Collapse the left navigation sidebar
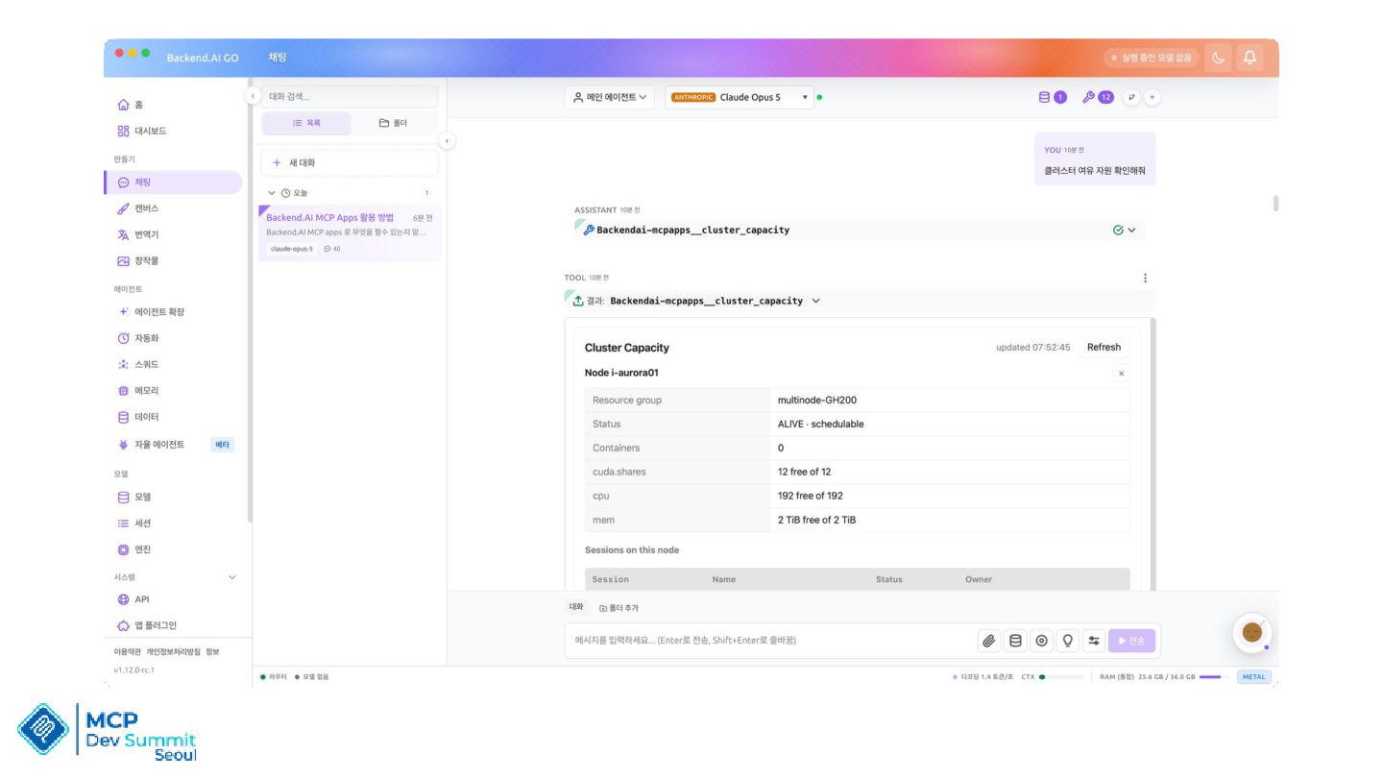Screen dimensions: 1383x779 point(253,96)
